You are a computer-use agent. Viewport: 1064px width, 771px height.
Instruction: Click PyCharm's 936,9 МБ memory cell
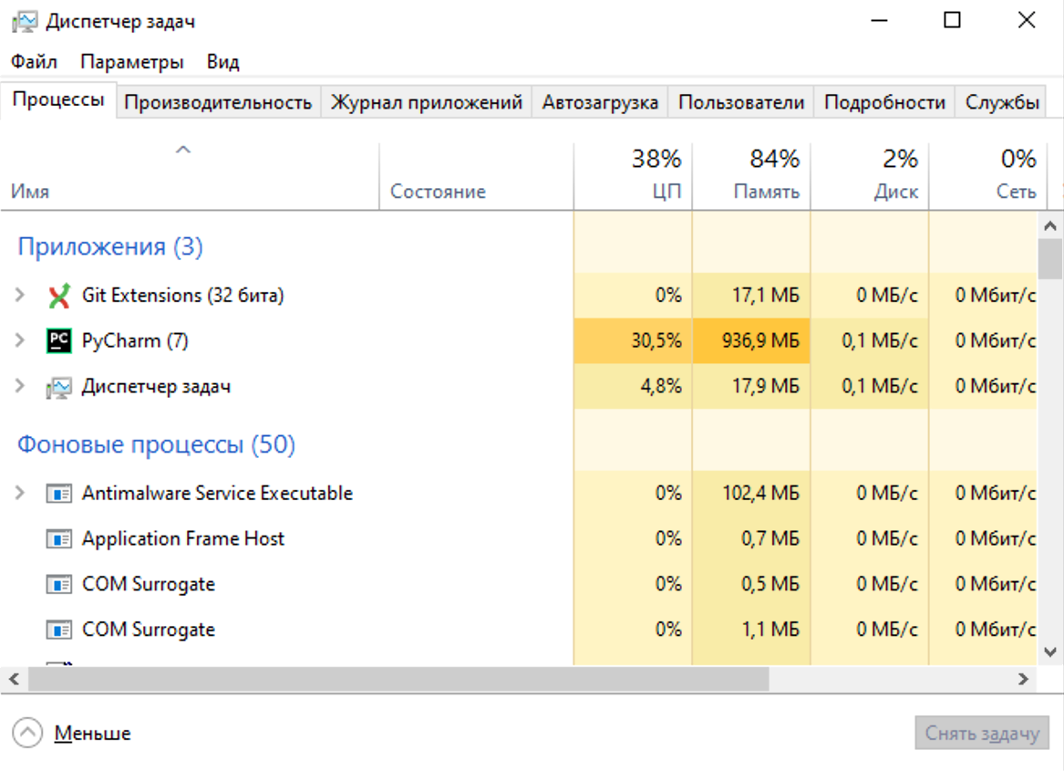coord(751,340)
